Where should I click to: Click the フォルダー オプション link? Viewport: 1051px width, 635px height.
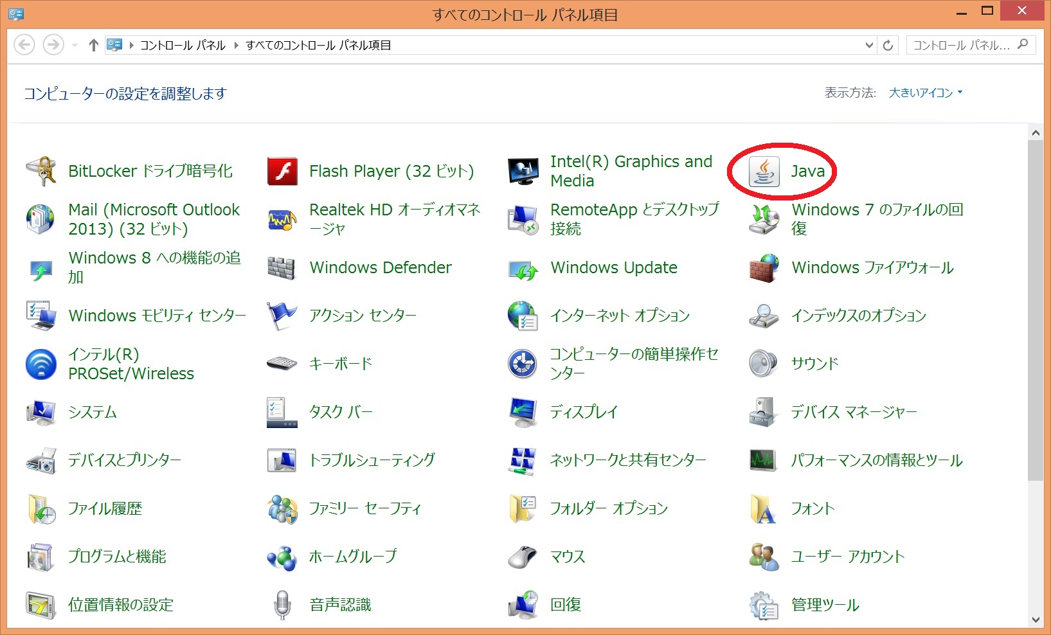(609, 508)
